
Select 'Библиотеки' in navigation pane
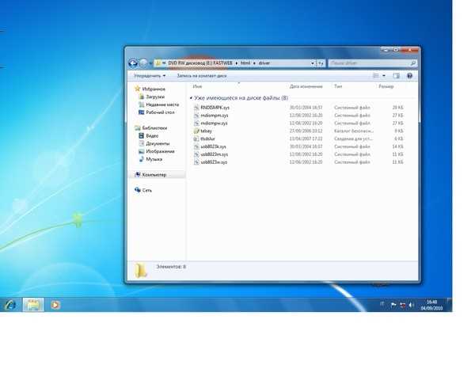154,128
